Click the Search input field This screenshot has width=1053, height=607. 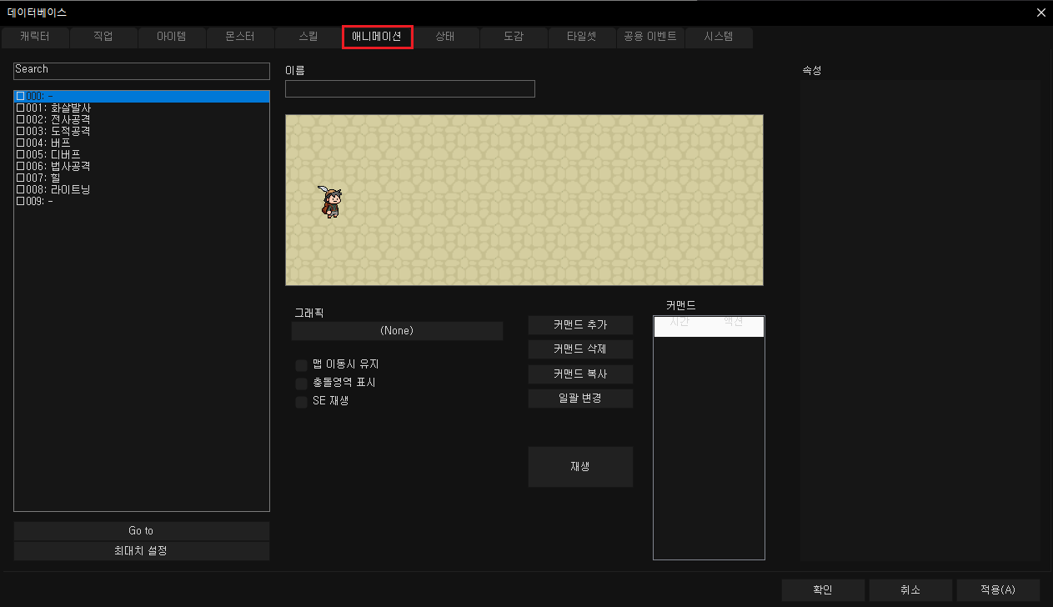(142, 71)
